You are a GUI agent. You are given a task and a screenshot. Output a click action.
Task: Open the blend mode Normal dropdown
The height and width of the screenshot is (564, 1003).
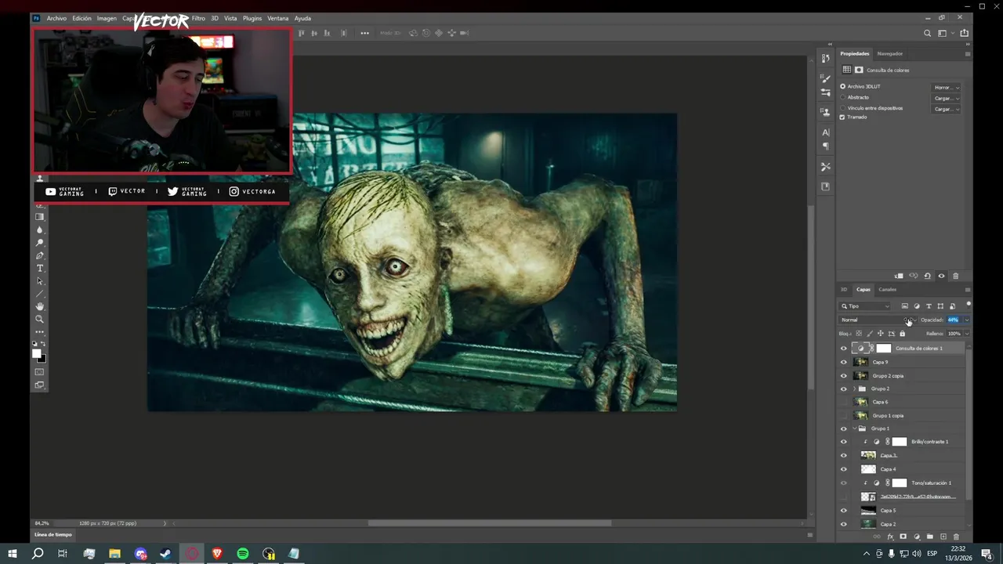click(877, 320)
